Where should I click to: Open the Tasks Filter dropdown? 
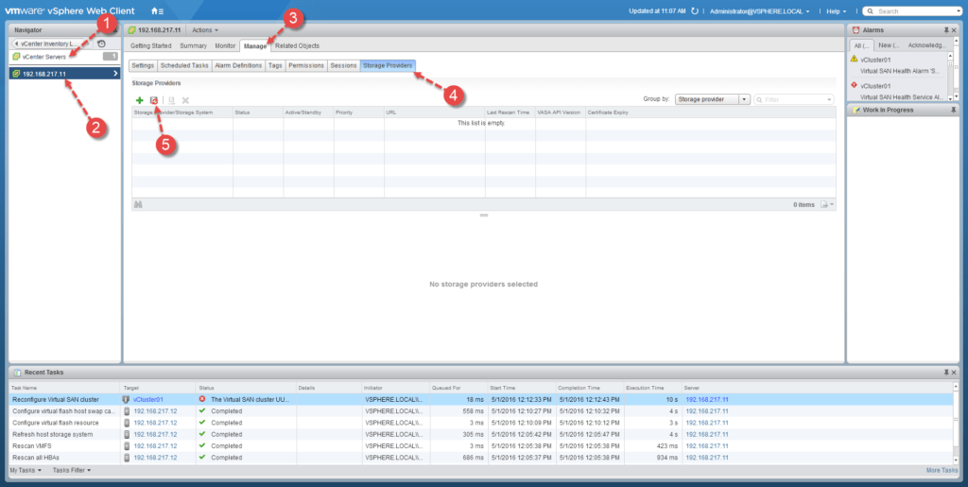72,470
